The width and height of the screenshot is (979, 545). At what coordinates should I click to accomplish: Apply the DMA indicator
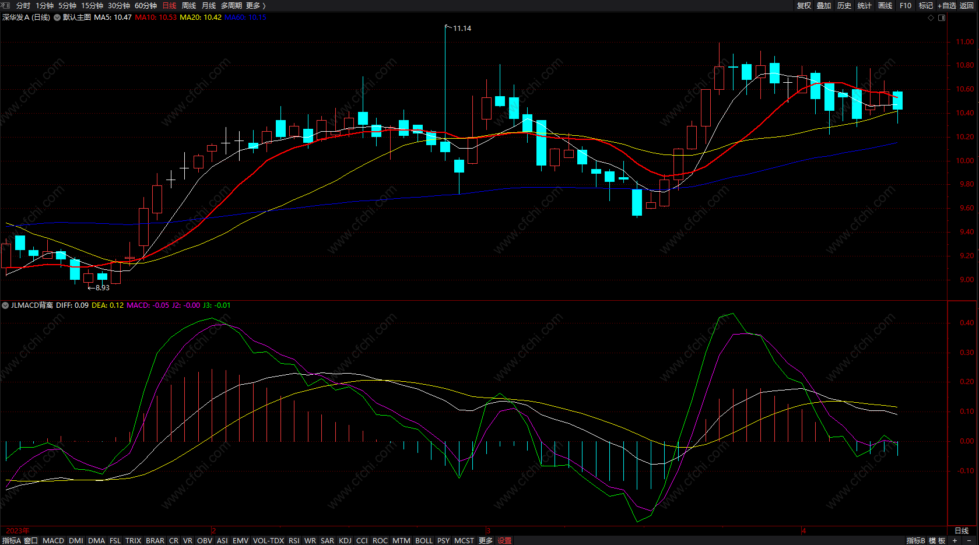point(97,541)
